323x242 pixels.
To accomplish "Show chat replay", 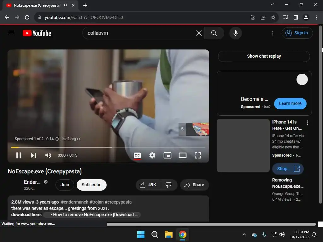I will [x=264, y=56].
